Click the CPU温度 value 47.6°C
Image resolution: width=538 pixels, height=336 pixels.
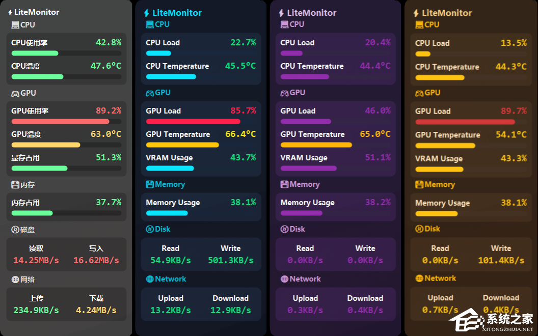pyautogui.click(x=105, y=66)
